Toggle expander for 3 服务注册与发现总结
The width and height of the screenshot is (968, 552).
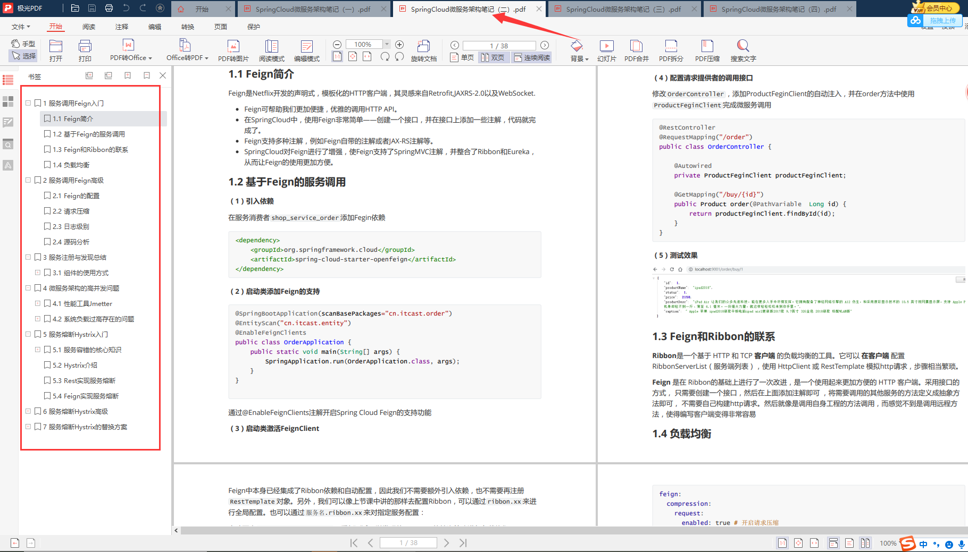pos(28,257)
